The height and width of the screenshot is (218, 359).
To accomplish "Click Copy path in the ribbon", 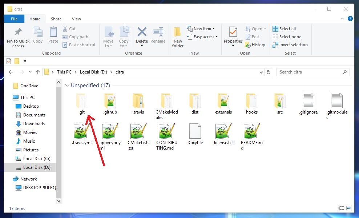I will [75, 37].
